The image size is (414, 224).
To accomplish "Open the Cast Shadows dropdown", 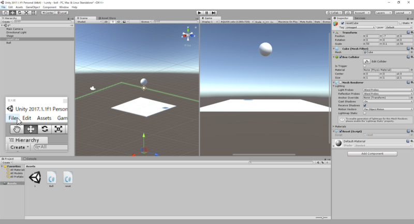I will pyautogui.click(x=388, y=101).
